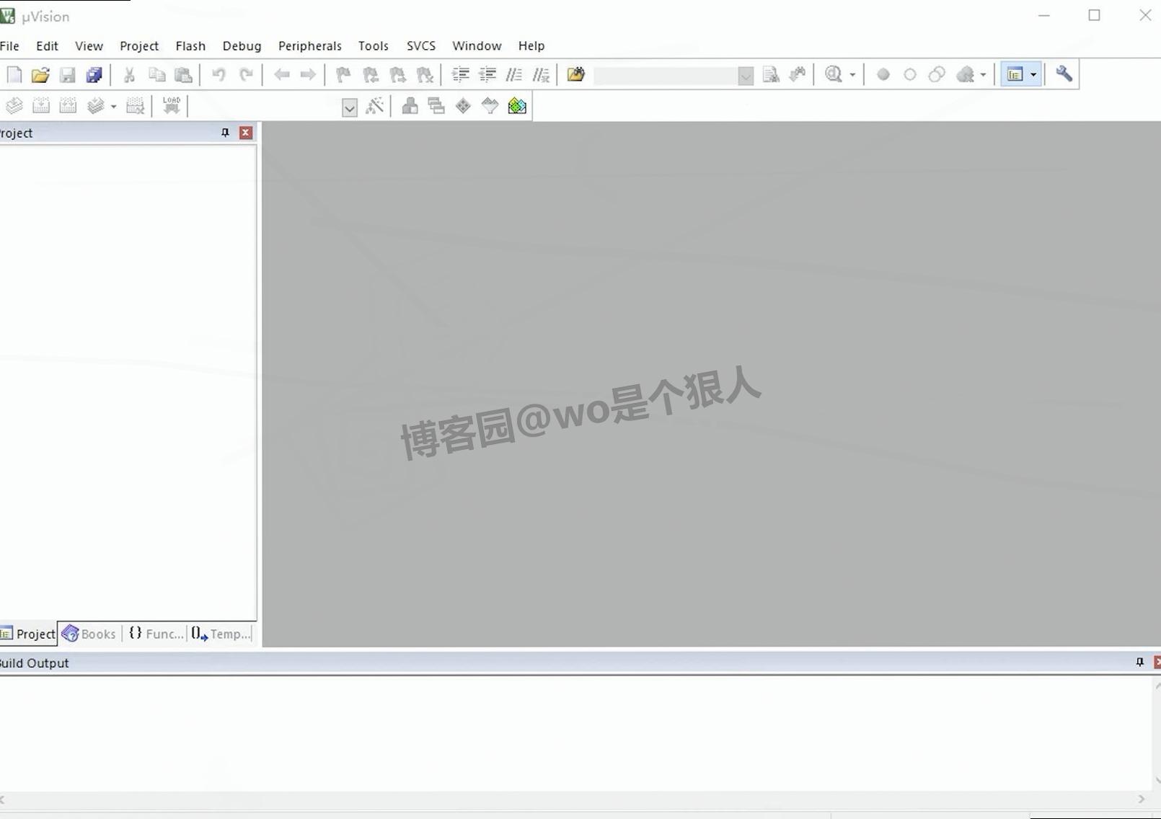Rebuild all target files

(x=69, y=106)
